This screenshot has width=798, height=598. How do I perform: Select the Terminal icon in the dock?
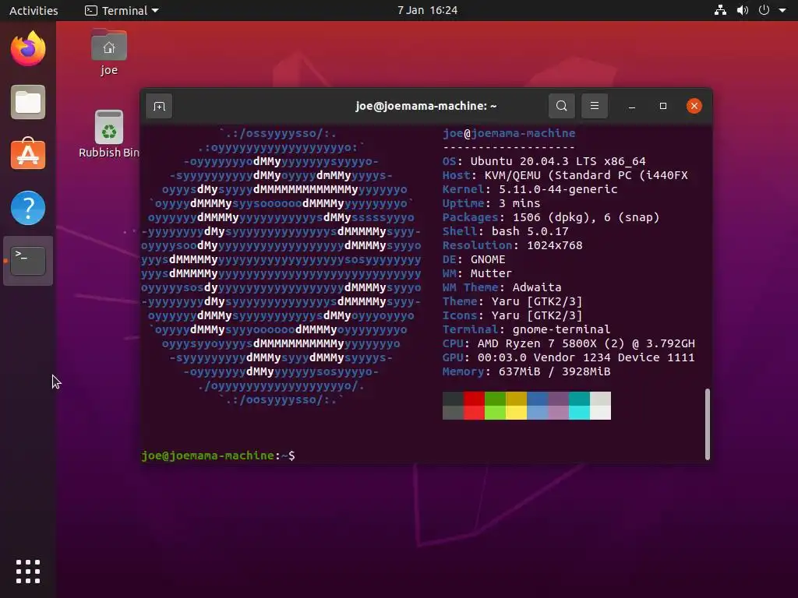28,260
